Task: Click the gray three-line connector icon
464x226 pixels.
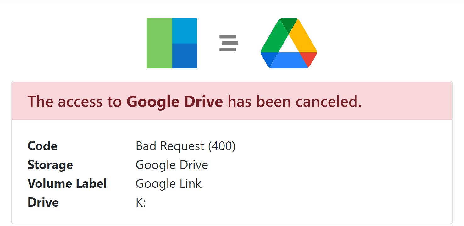Action: [x=229, y=43]
